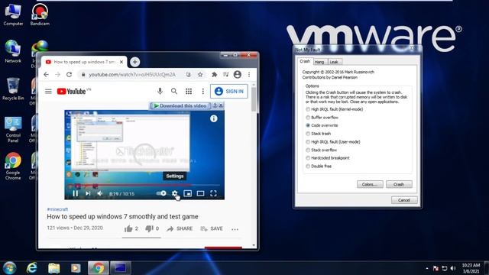Reload the YouTube page
The width and height of the screenshot is (489, 275).
pos(70,75)
